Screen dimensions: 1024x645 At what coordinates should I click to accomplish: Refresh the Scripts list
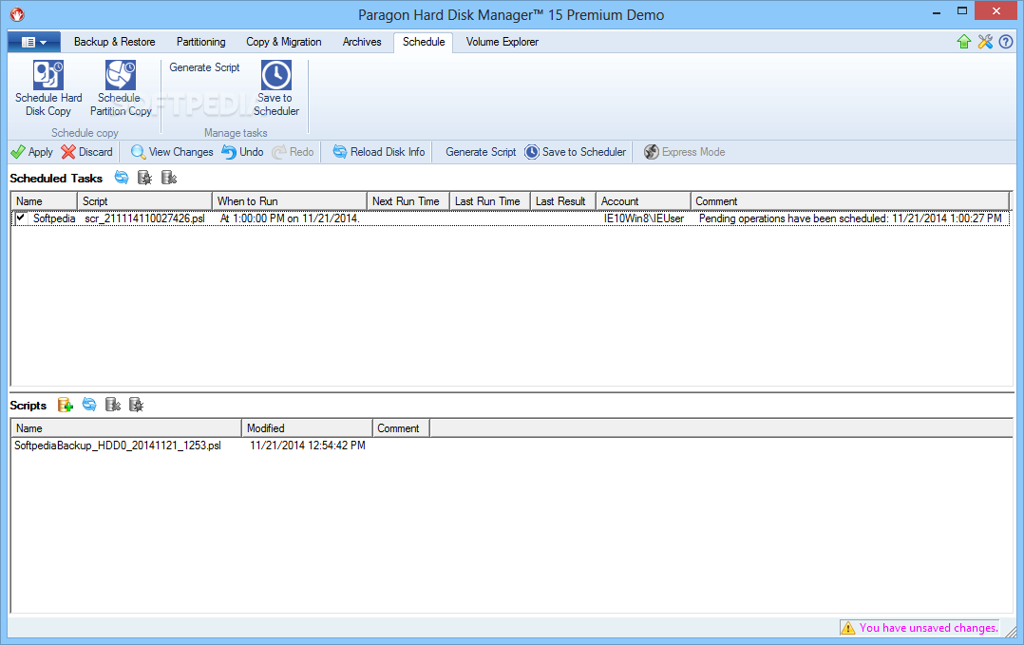point(89,405)
